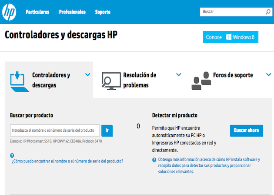
Task: Open 'Obtenga más información acerca de...' link
Action: [x=209, y=166]
